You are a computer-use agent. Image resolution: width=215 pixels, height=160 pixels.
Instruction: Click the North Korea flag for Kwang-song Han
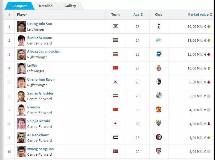coord(115,151)
